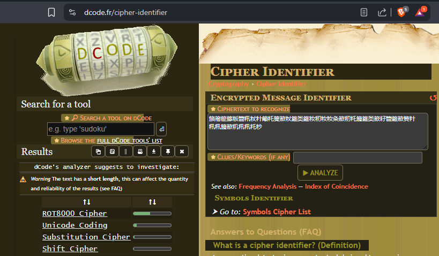439x256 pixels.
Task: Focus the Clues/Keywords input field
Action: [358, 158]
